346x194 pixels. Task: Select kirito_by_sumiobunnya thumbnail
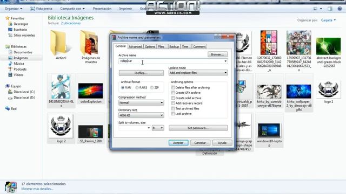(x=269, y=92)
